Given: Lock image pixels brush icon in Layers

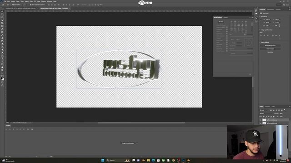Looking at the screenshot, I should click(266, 117).
